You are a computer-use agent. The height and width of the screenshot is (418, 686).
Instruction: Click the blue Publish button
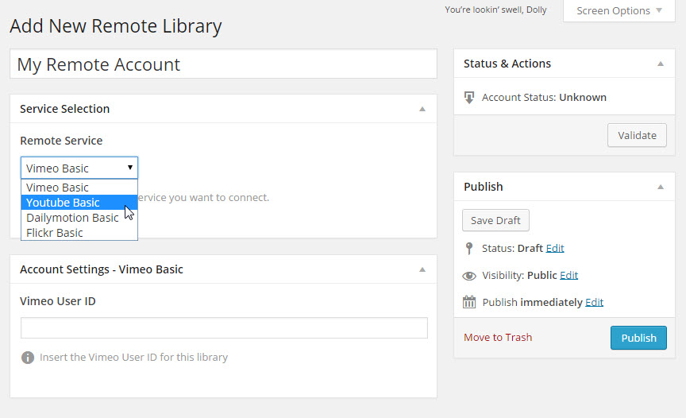pyautogui.click(x=638, y=338)
